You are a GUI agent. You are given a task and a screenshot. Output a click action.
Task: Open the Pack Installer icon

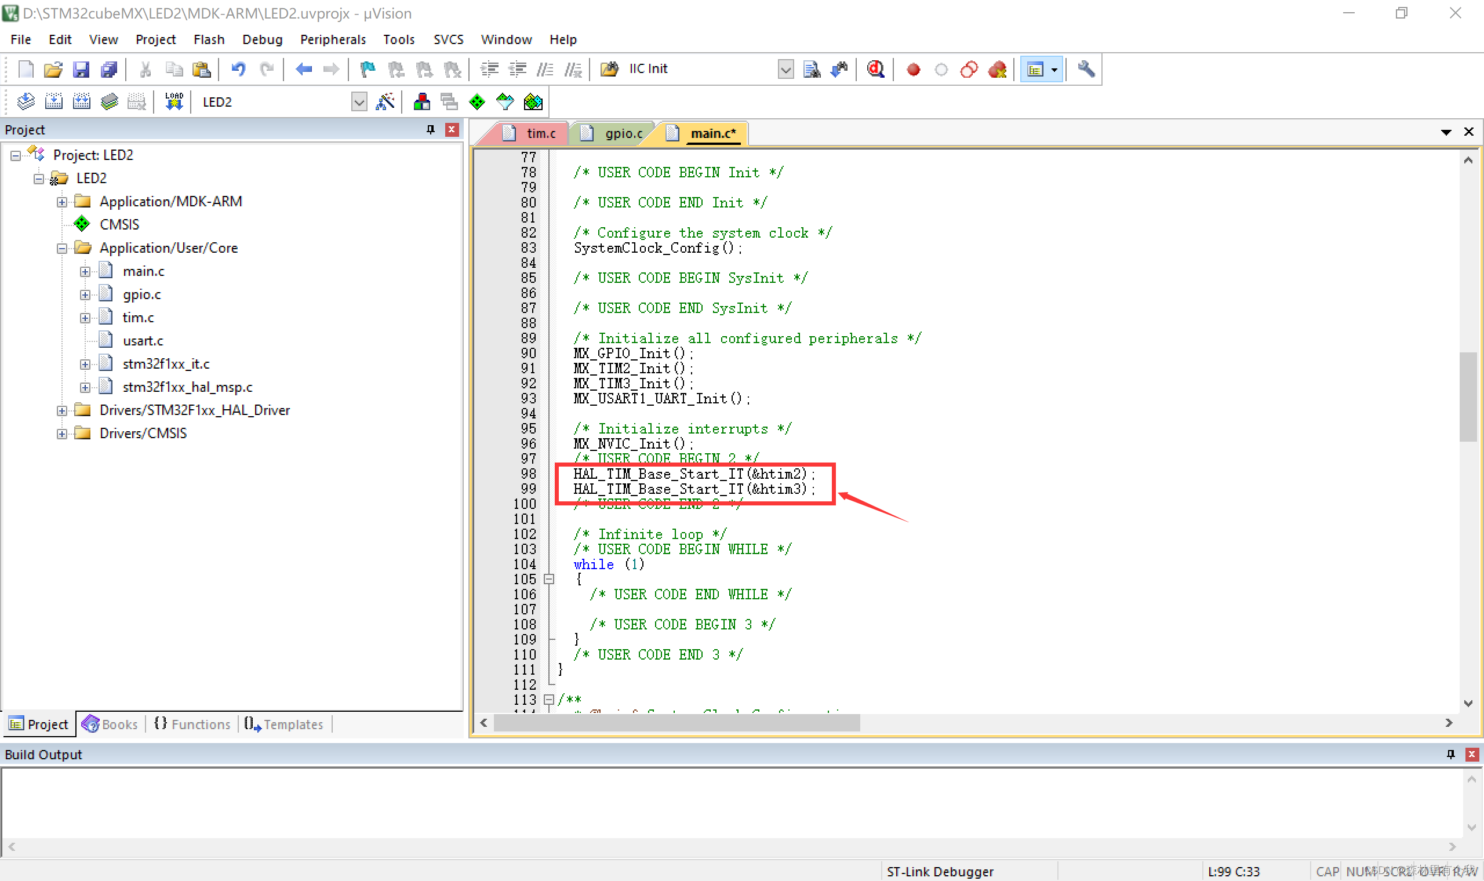click(533, 102)
